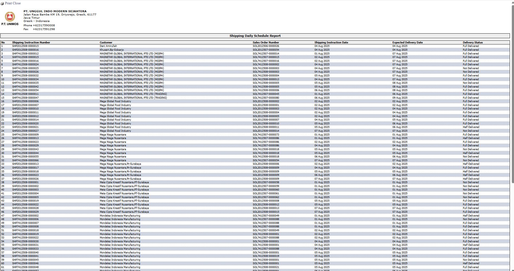Select the Sales Order Number column header
The image size is (514, 271).
(x=266, y=43)
